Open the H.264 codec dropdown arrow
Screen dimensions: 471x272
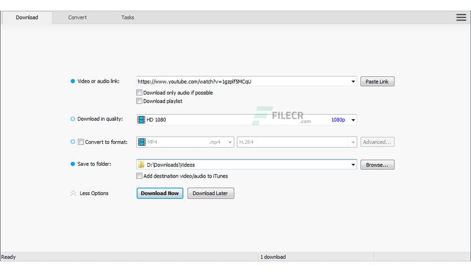(353, 142)
